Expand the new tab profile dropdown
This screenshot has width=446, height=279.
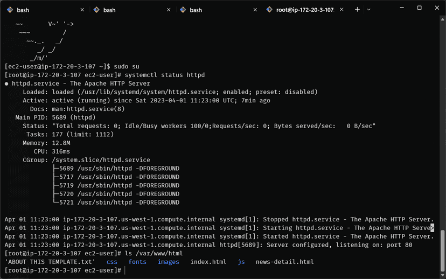[368, 10]
